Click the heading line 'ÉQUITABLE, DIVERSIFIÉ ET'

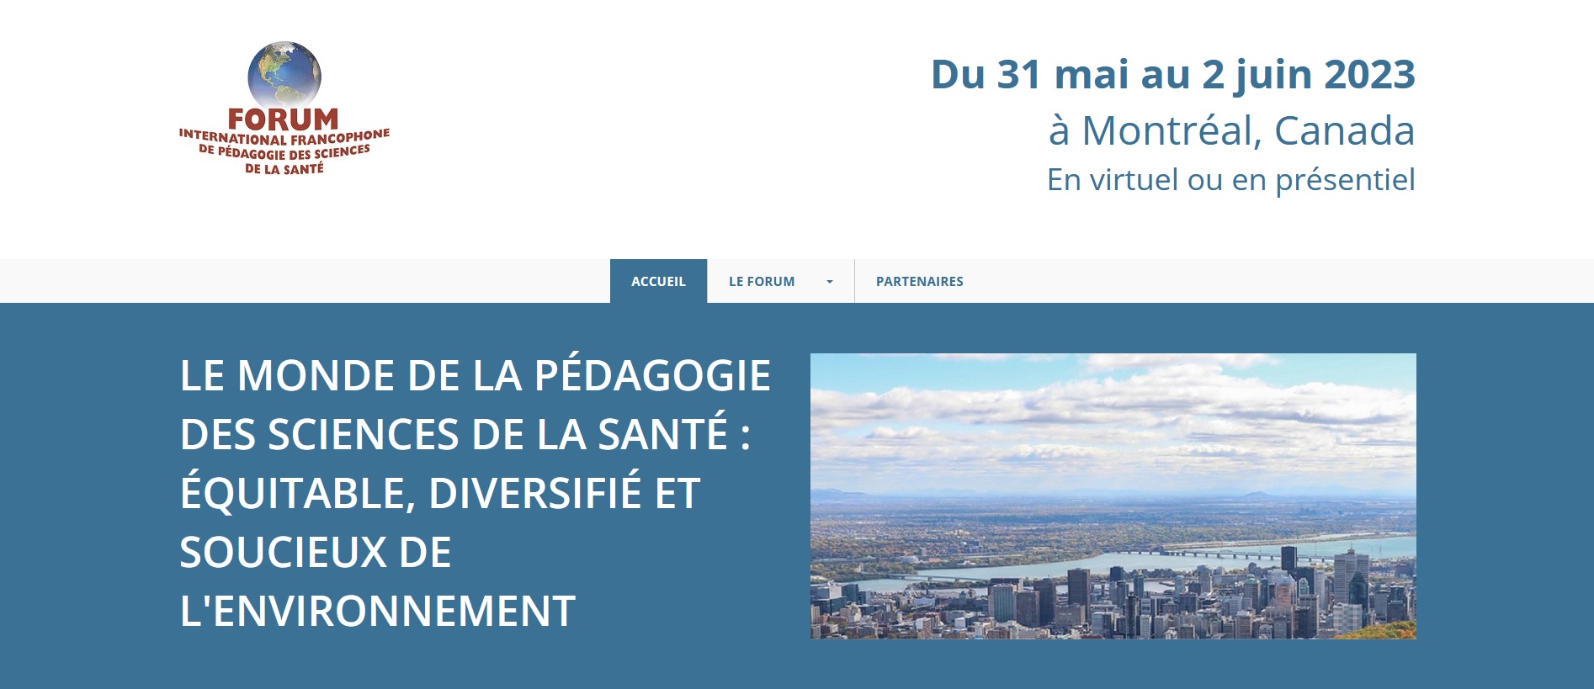pos(439,493)
